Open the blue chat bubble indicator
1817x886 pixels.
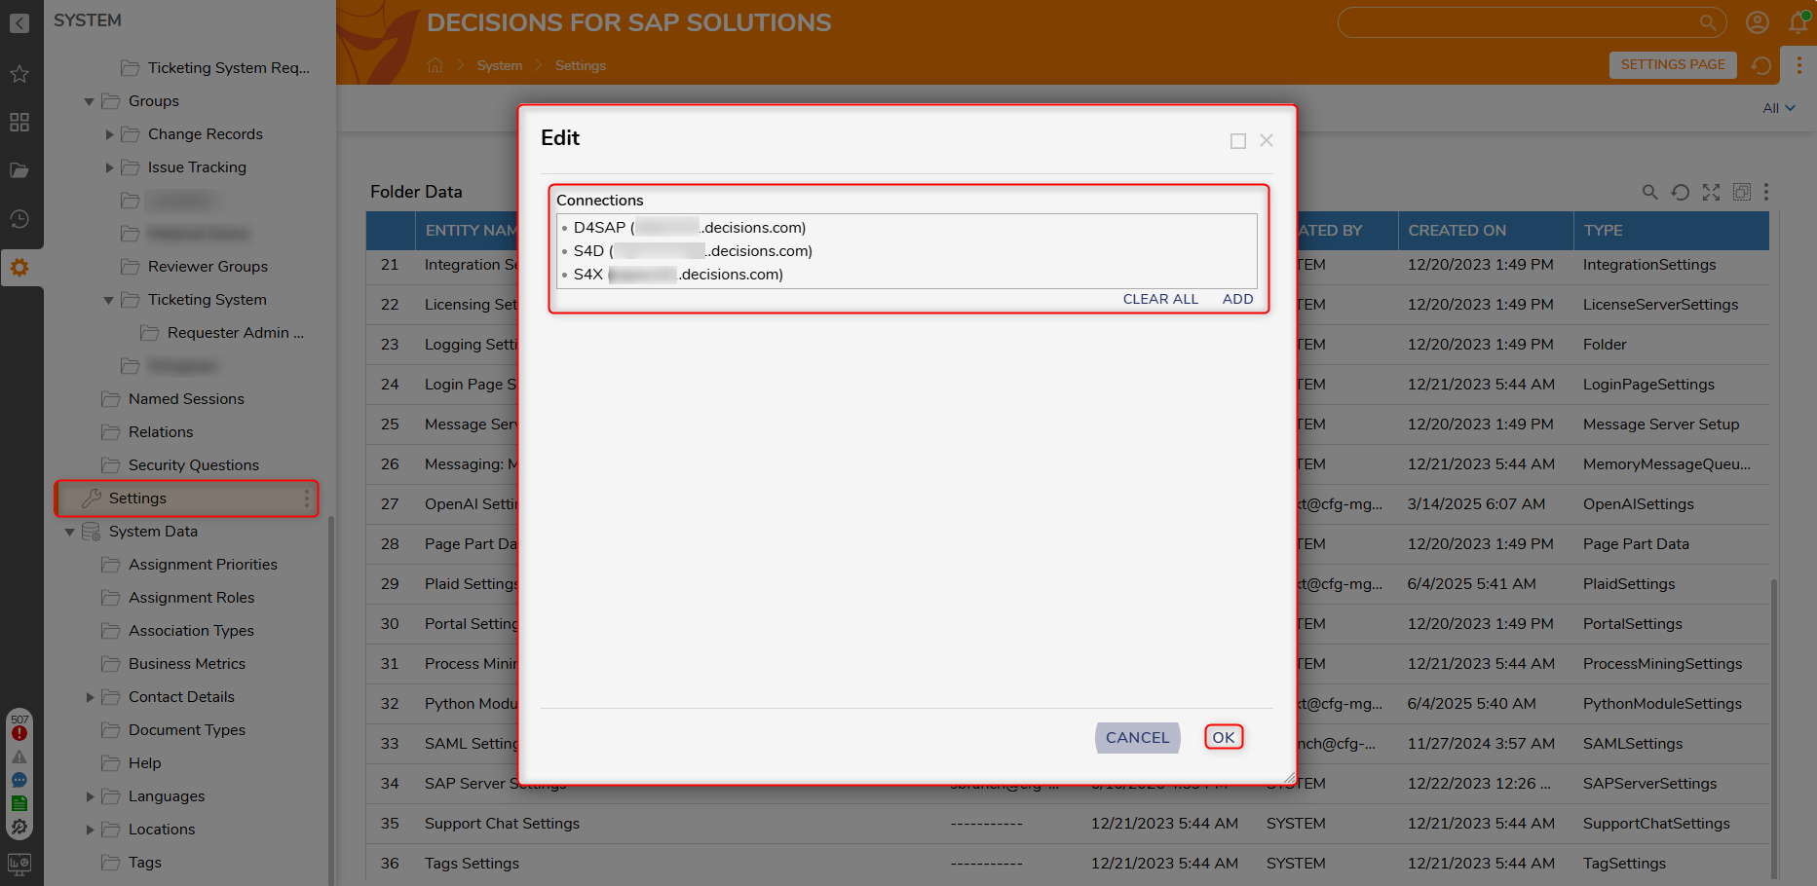click(19, 780)
